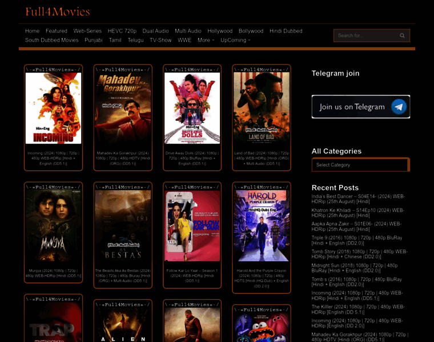The height and width of the screenshot is (342, 434).
Task: Open South Dubbed Movies category
Action: (x=52, y=40)
